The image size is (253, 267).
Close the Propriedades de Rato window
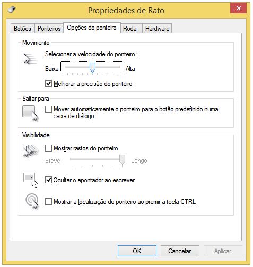(x=238, y=8)
